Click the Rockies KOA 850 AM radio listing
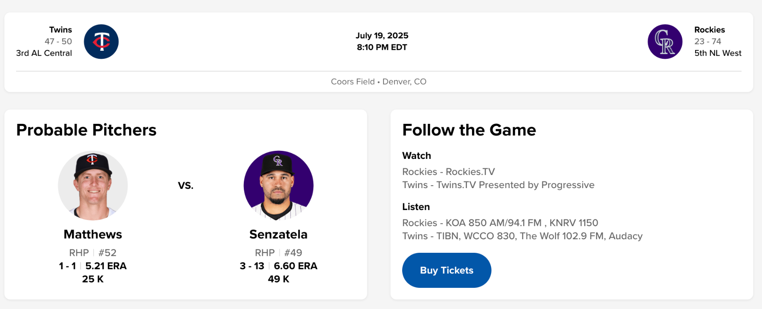 tap(500, 223)
